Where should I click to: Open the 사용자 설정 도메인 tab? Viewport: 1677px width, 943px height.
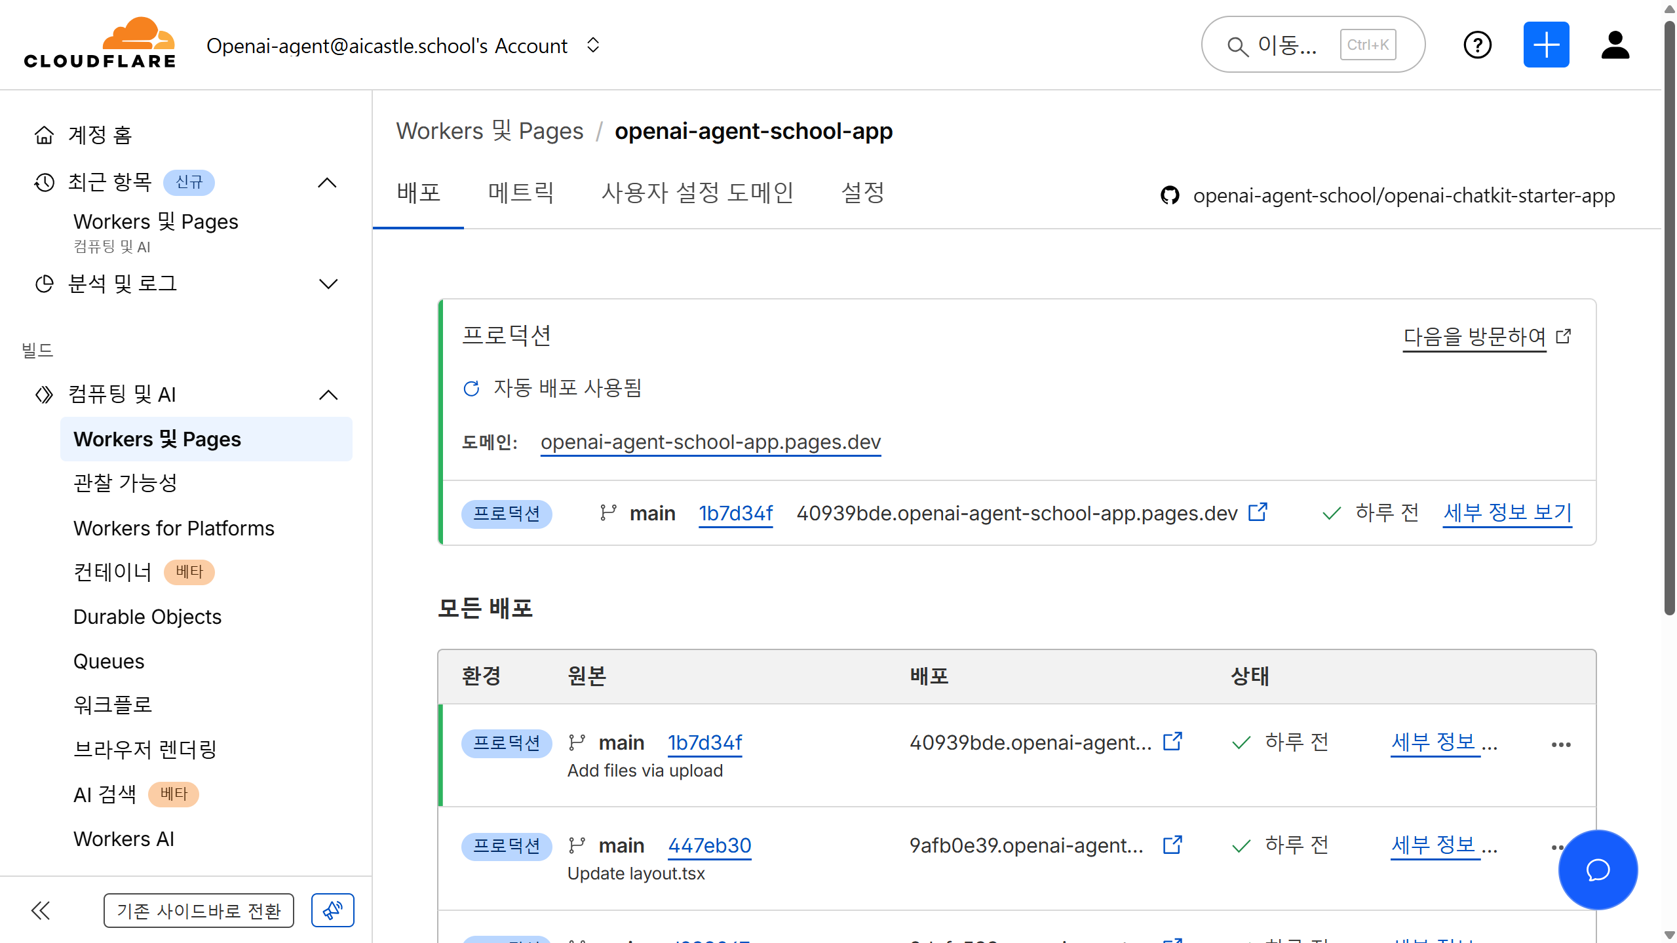pyautogui.click(x=697, y=193)
